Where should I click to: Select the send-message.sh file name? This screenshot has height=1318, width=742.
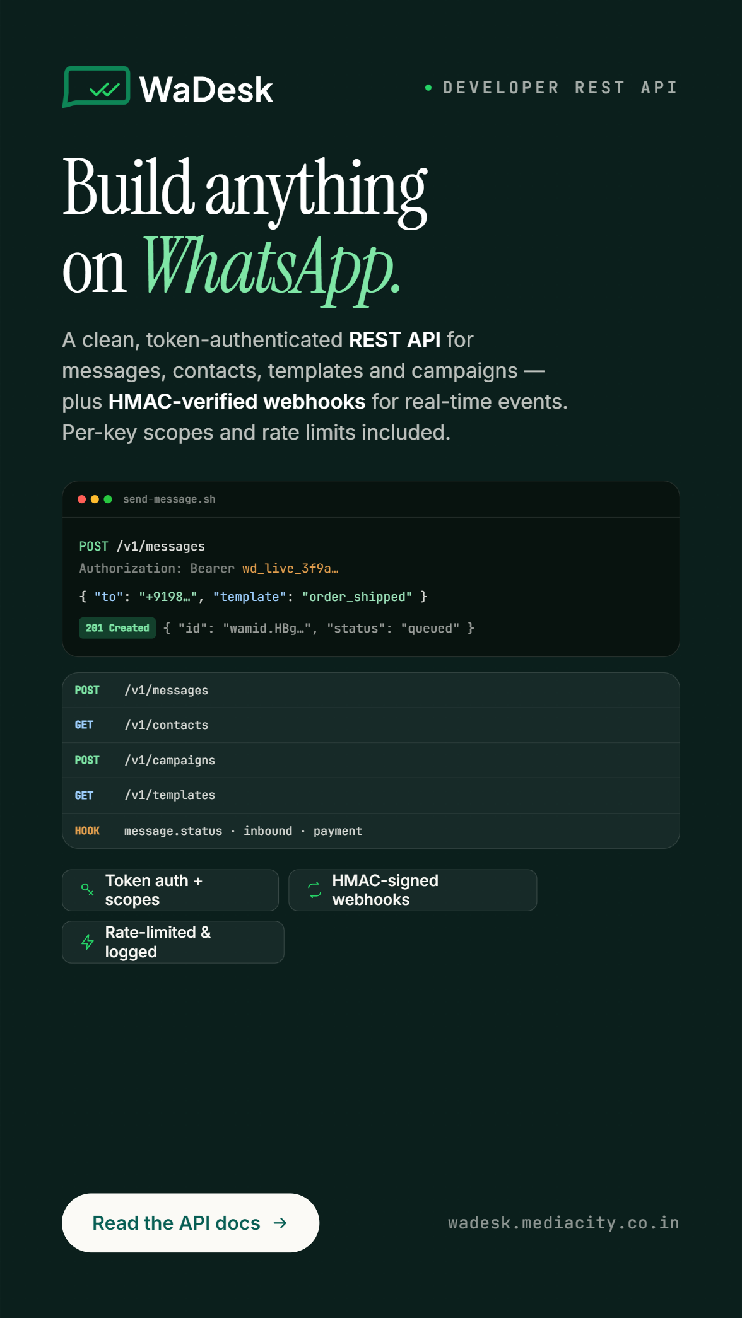(169, 499)
